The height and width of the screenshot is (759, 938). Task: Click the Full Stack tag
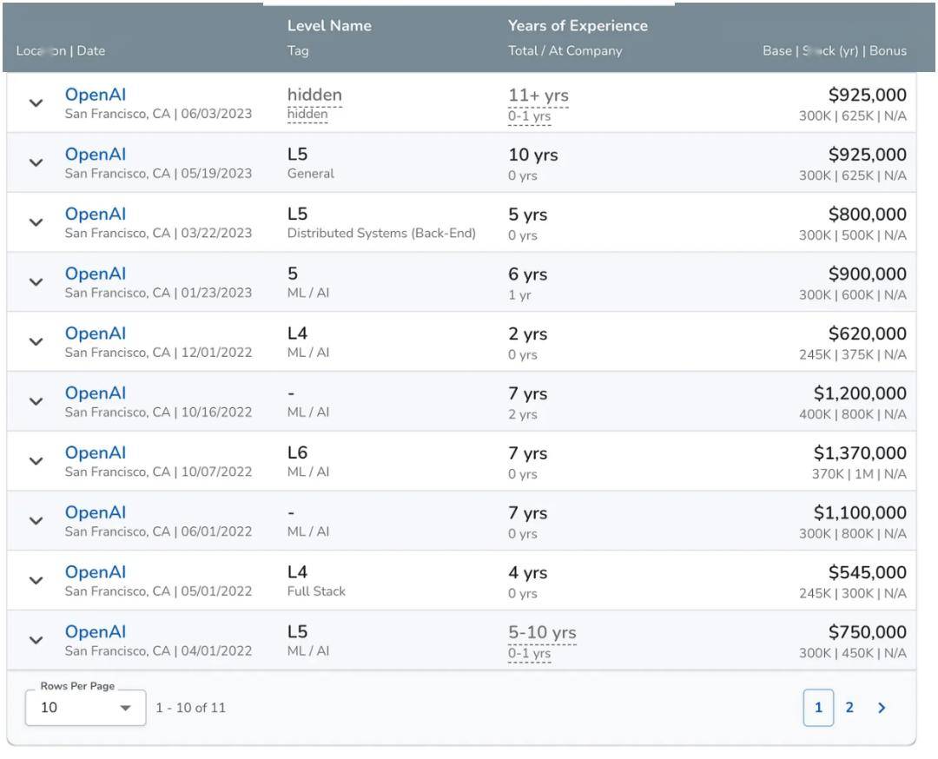[316, 591]
